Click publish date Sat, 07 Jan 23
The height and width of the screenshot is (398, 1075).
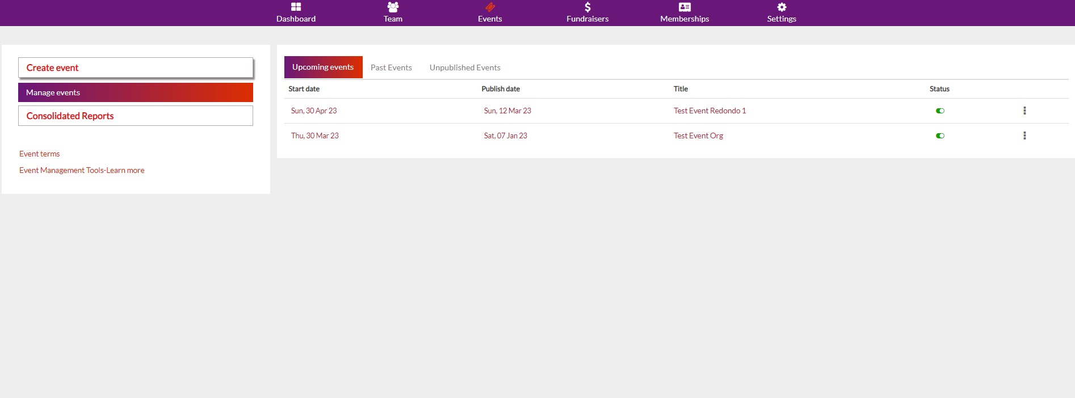(x=506, y=136)
